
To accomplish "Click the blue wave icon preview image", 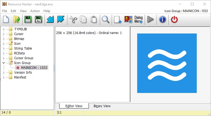I will (x=167, y=63).
